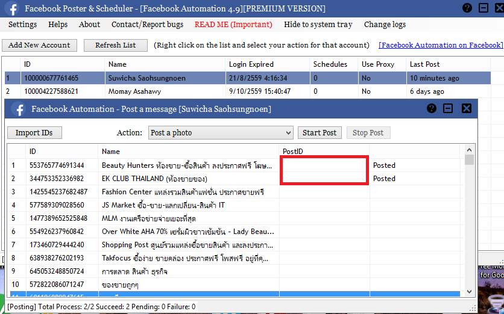Click the groups list scrollbar thumb
This screenshot has height=314, width=504.
(x=469, y=160)
